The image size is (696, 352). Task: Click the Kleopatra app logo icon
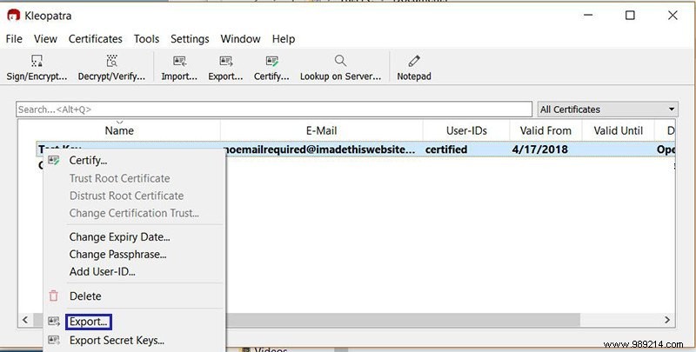coord(14,15)
